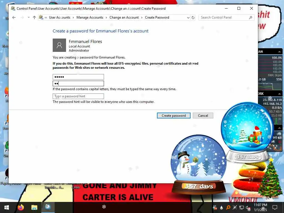This screenshot has width=284, height=213.
Task: Show hidden breadcrumbs via double chevron
Action: pos(46,17)
